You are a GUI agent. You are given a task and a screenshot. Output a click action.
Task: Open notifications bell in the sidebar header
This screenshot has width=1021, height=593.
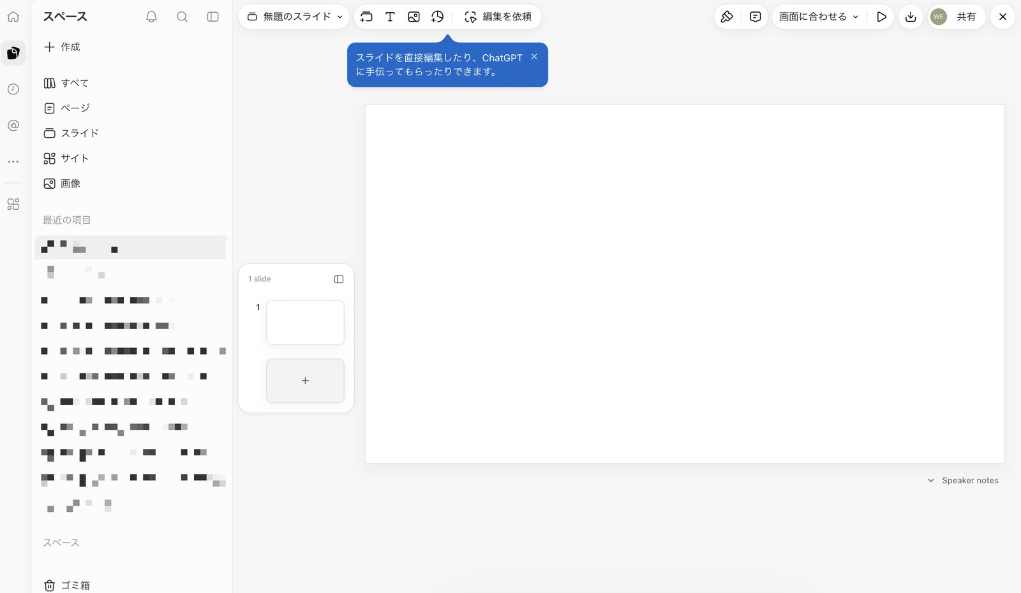(x=151, y=17)
